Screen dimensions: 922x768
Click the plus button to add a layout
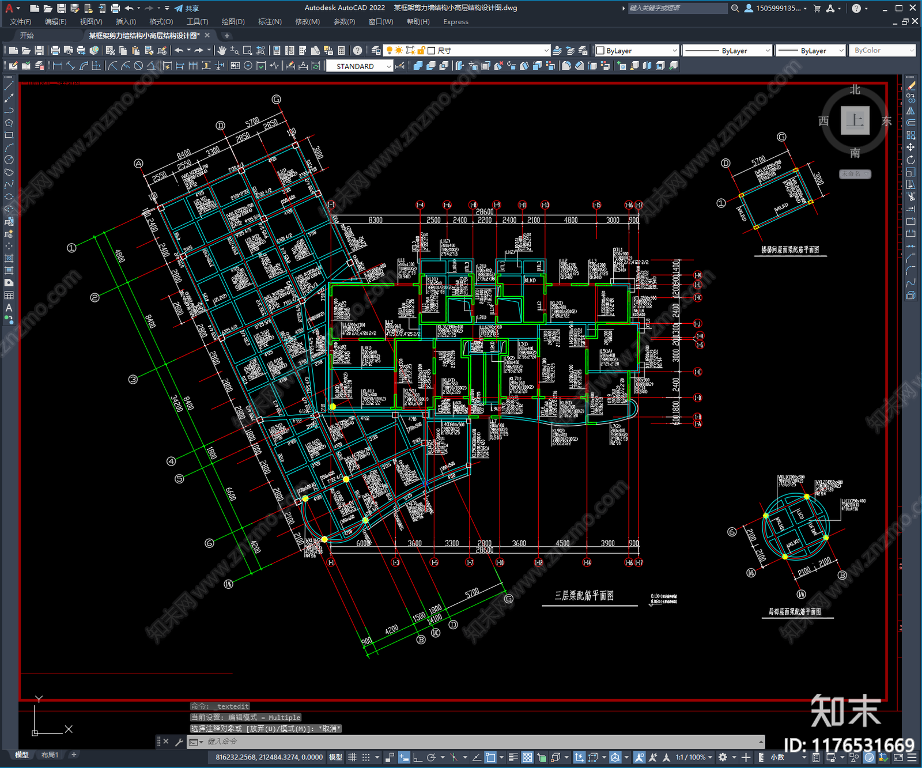tap(74, 755)
